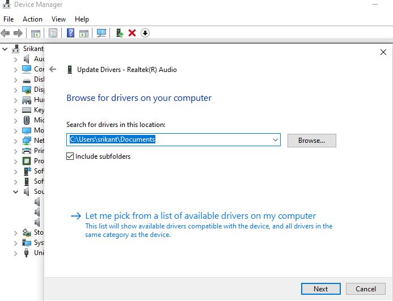Click the Update device driver toolbar icon
Screen dimensions: 393x301
coord(120,33)
